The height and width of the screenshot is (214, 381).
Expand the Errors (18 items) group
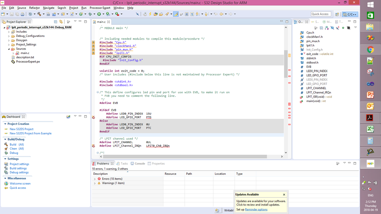(95, 179)
